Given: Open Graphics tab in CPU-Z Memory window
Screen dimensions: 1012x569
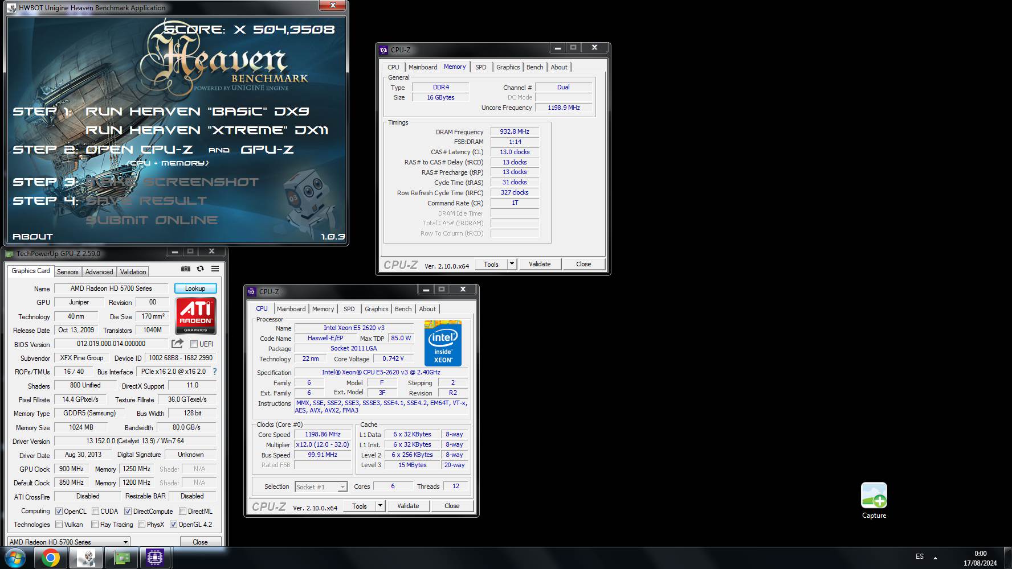Looking at the screenshot, I should 508,67.
